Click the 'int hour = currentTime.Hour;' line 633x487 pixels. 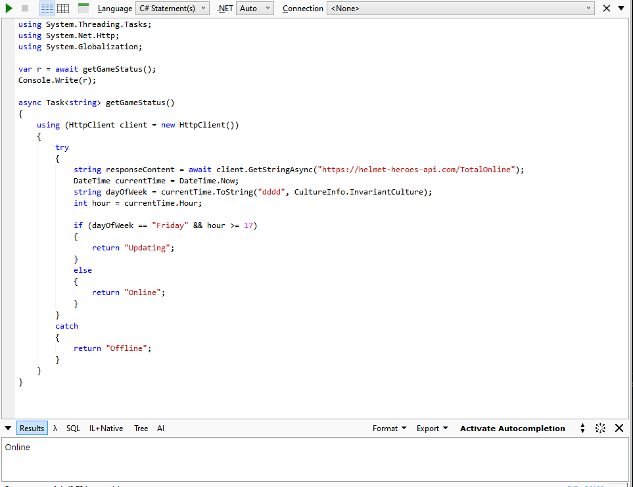(x=137, y=203)
